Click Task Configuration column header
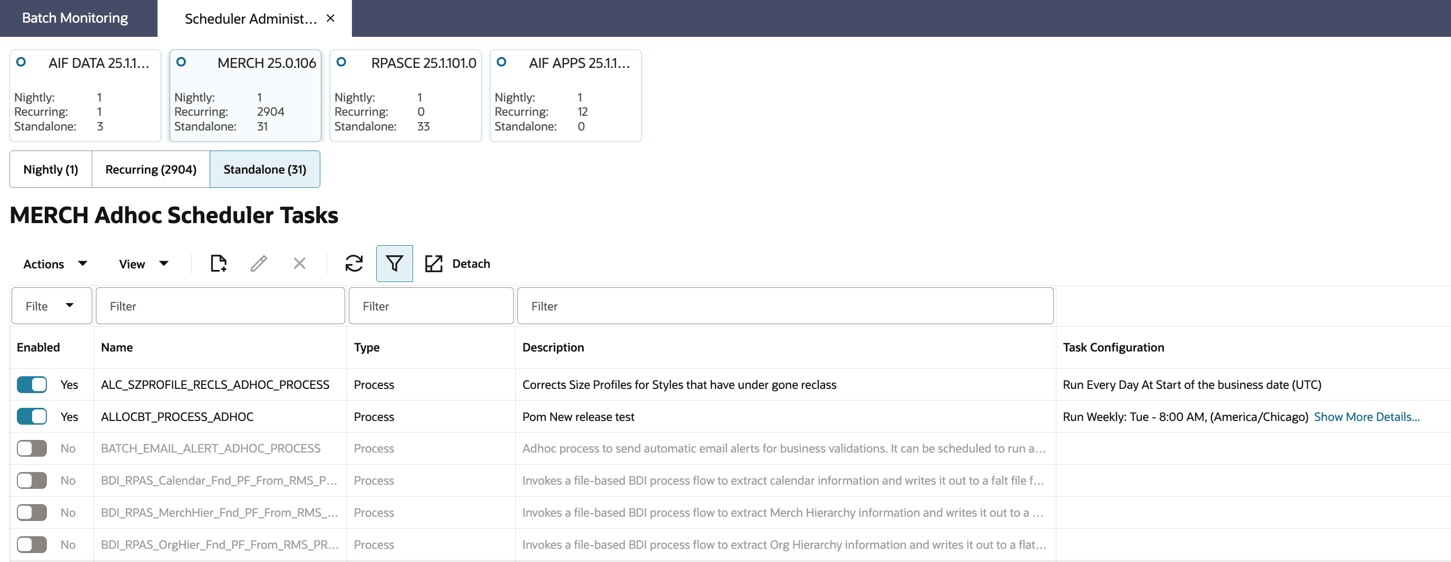The height and width of the screenshot is (562, 1451). point(1113,348)
